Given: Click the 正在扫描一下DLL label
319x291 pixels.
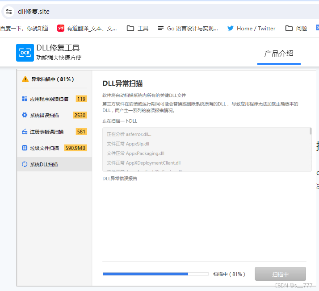Looking at the screenshot, I should (x=120, y=121).
